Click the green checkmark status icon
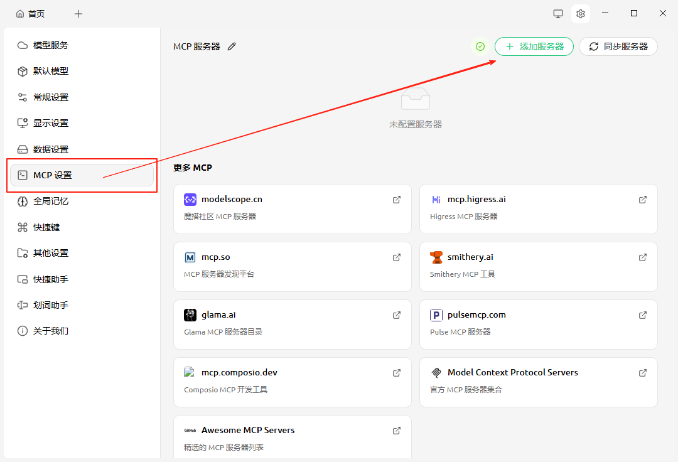678x462 pixels. click(x=480, y=46)
